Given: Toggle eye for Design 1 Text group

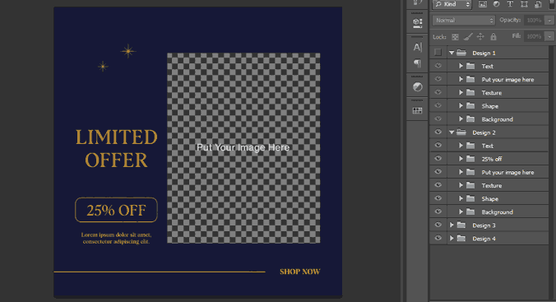Looking at the screenshot, I should 438,66.
